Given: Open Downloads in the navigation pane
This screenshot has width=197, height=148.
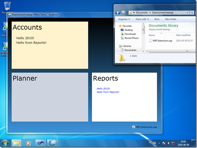Looking at the screenshot, I should point(130,34).
